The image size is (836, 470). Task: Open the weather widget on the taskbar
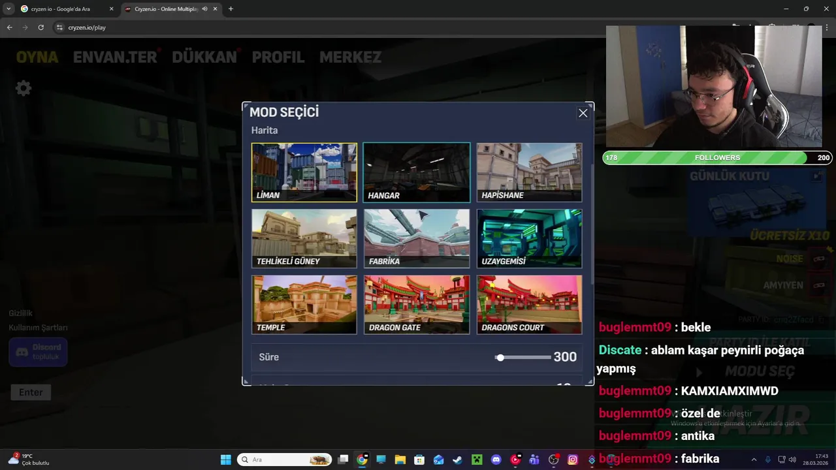(x=29, y=460)
